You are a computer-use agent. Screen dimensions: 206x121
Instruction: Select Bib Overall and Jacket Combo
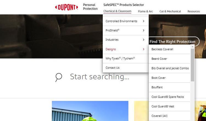point(169,68)
